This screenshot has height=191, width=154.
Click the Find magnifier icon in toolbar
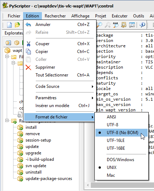point(100,25)
